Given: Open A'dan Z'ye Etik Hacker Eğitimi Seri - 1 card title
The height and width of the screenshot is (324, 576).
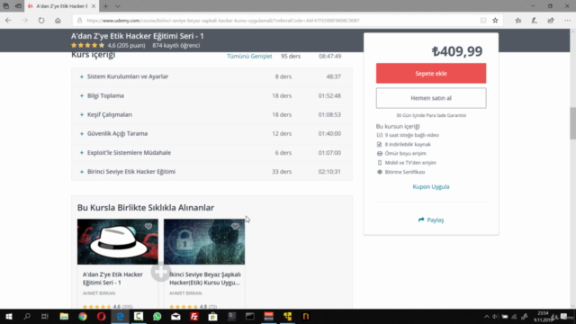Looking at the screenshot, I should click(112, 278).
